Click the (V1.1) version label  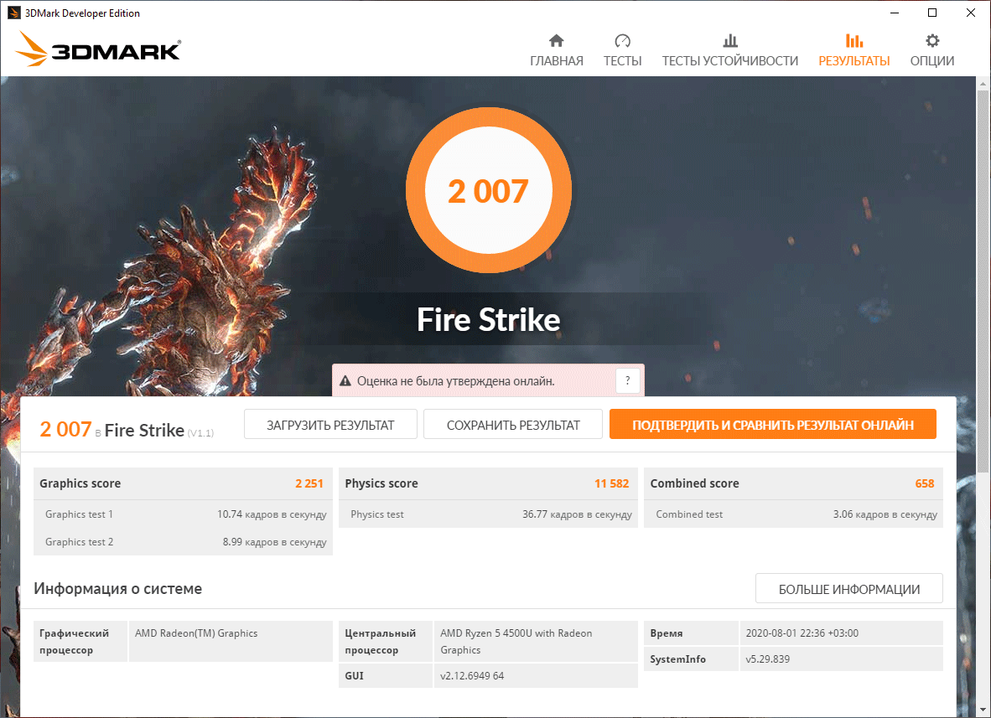click(200, 433)
